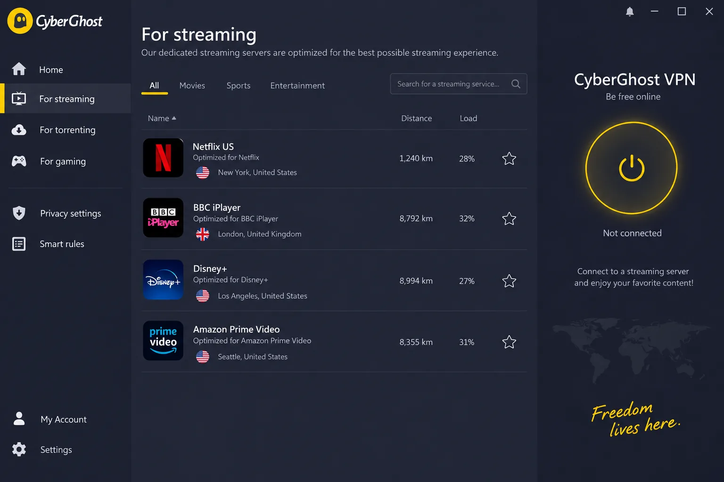This screenshot has width=724, height=482.
Task: Open the Settings gear icon
Action: 19,449
